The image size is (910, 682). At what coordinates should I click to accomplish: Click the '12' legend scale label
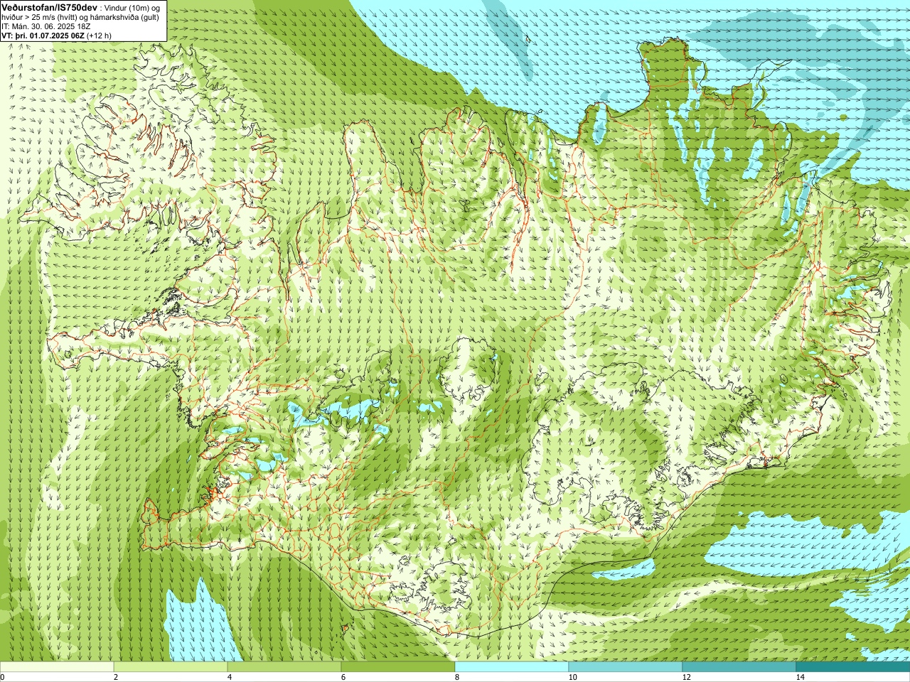[686, 677]
